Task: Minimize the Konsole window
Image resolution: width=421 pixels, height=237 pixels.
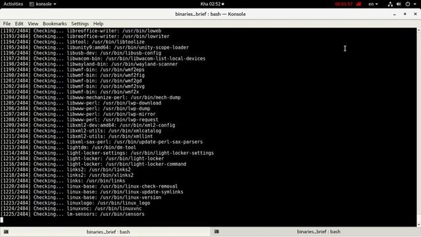Action: 395,14
